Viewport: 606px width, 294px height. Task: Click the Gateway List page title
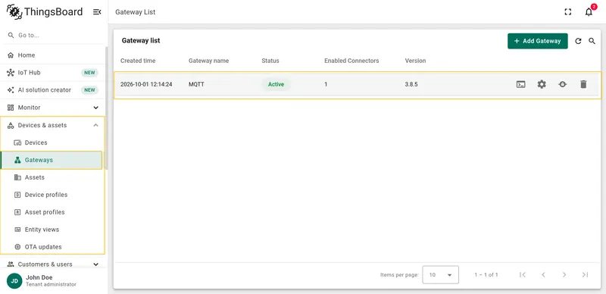coord(136,12)
